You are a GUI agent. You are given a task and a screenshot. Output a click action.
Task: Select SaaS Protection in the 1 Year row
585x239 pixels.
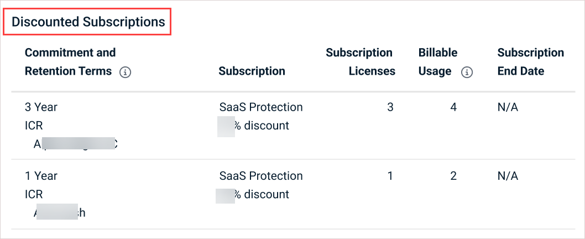pyautogui.click(x=261, y=176)
